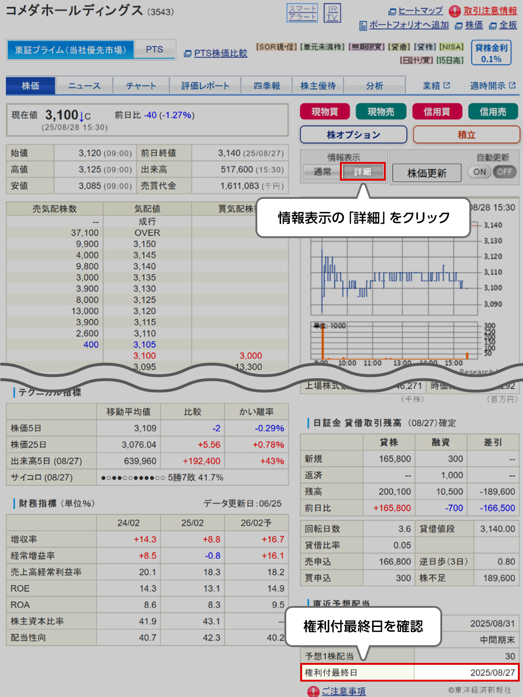The width and height of the screenshot is (523, 697).
Task: Click 予想1株配当 value 30
Action: coord(510,656)
